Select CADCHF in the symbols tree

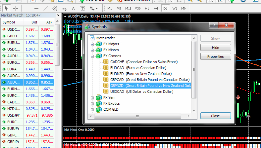coord(144,62)
